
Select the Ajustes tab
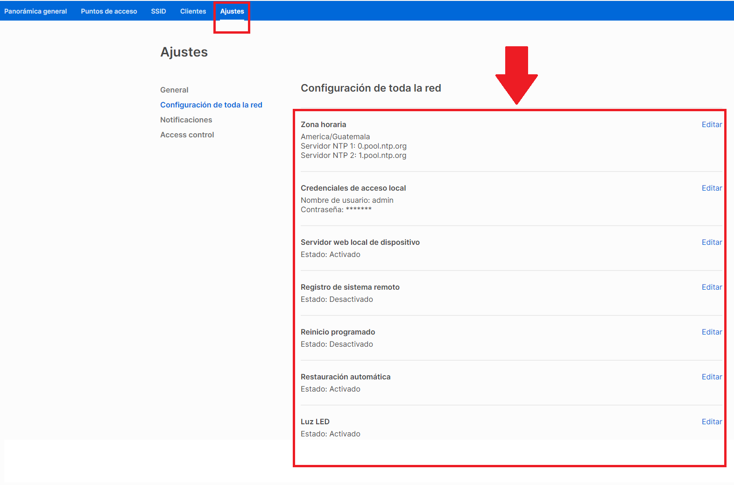click(x=232, y=11)
